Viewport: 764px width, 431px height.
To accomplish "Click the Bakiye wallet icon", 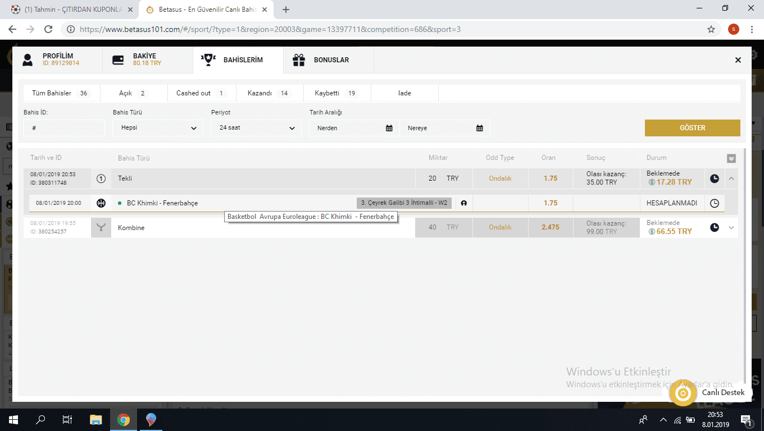I will [118, 60].
